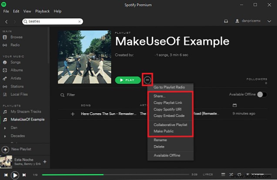Open the play queue icon

pyautogui.click(x=223, y=174)
